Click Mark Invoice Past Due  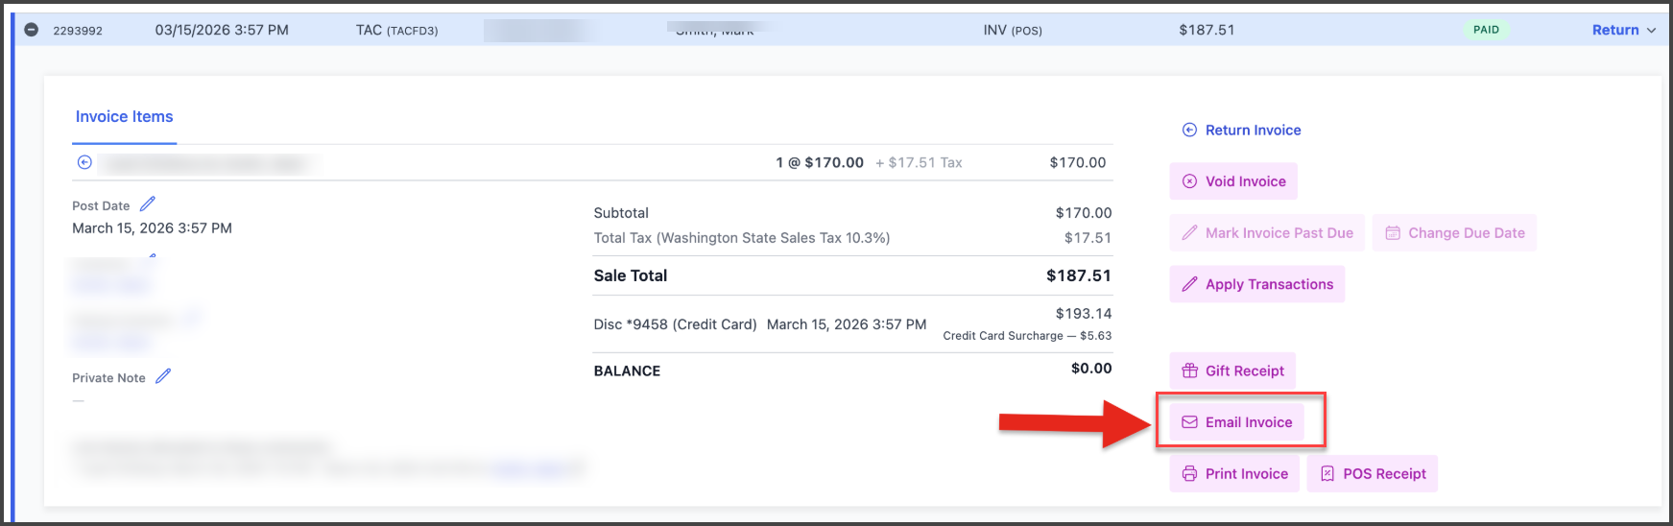tap(1267, 233)
